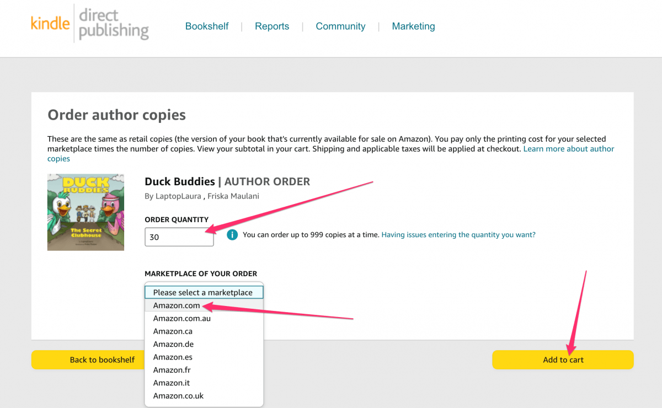The image size is (662, 408).
Task: Click the 'ORDER QUANTITY' label
Action: [177, 219]
